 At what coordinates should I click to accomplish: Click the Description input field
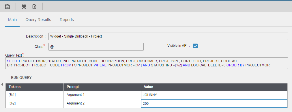coord(168,36)
